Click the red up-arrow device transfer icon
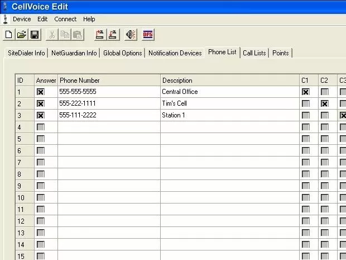 [100, 35]
